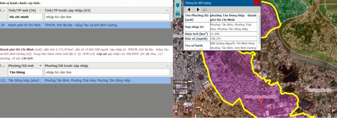337x118 pixels.
Task: Click the Tỉnh/TP mới (34) header label
Action: (22, 10)
